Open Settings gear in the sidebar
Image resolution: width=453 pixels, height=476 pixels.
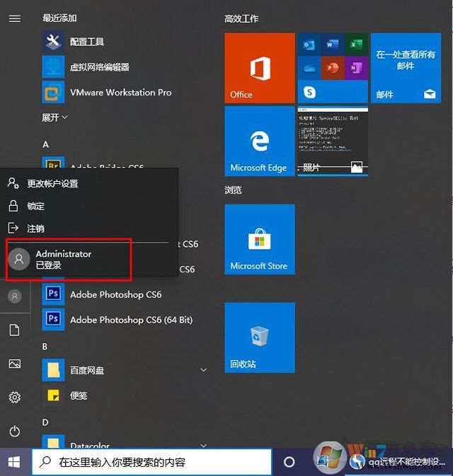coord(15,397)
